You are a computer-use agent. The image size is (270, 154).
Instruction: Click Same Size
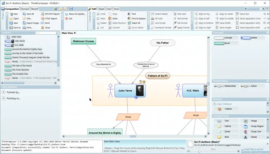(242, 14)
